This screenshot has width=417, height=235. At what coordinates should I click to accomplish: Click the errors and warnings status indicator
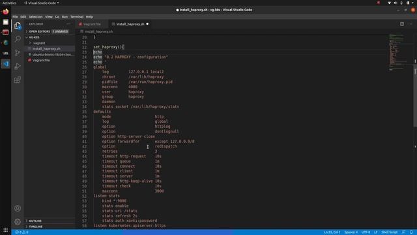coord(22,232)
